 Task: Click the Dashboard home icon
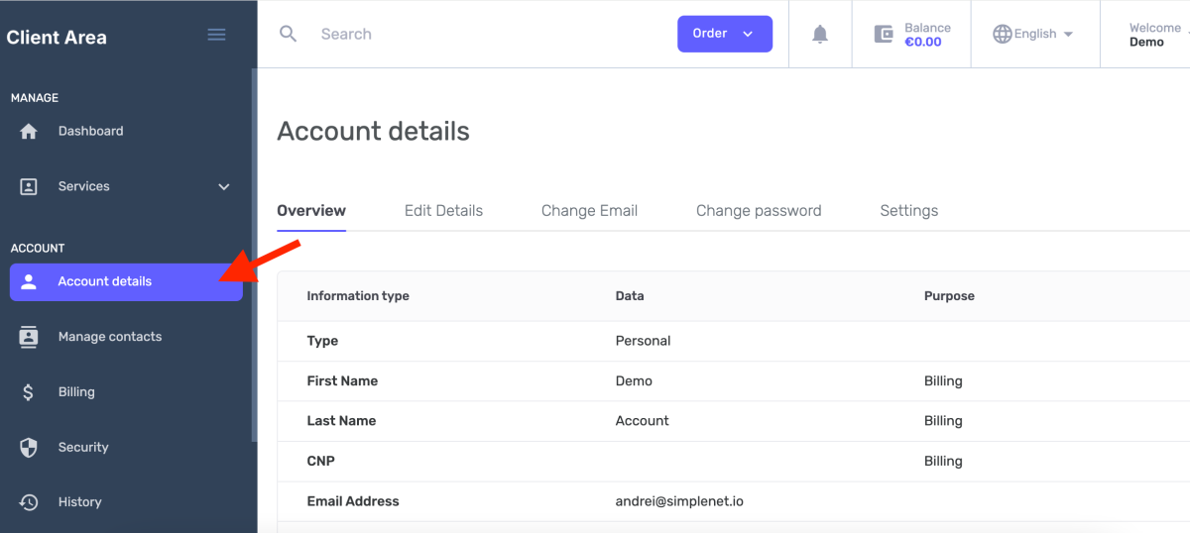tap(29, 131)
